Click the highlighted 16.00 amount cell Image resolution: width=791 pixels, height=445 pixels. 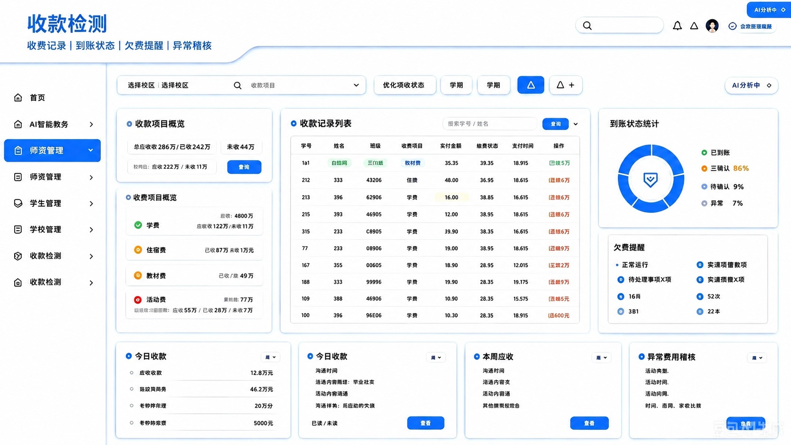point(451,197)
